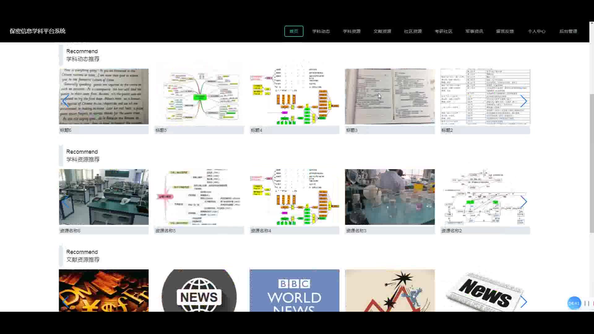
Task: Open the 资源名称2 diagram thumbnail
Action: 485,197
